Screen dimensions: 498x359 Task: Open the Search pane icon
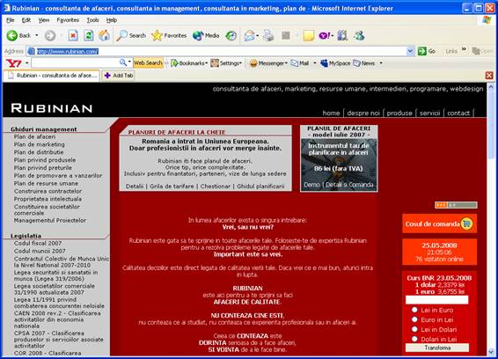point(122,35)
